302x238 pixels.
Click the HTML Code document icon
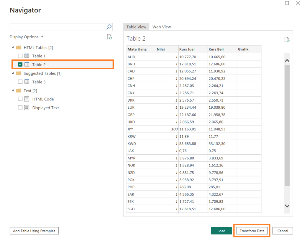point(27,99)
